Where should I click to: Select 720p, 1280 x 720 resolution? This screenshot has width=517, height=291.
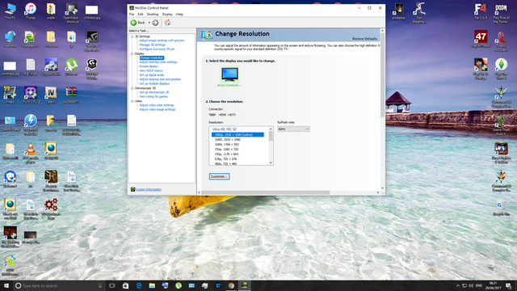[226, 150]
